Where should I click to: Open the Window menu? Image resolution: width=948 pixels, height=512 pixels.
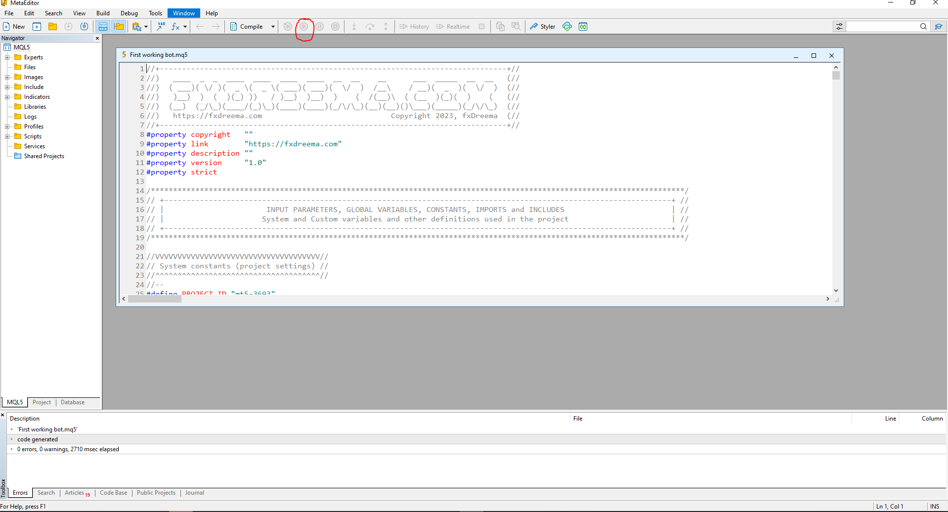pos(184,13)
